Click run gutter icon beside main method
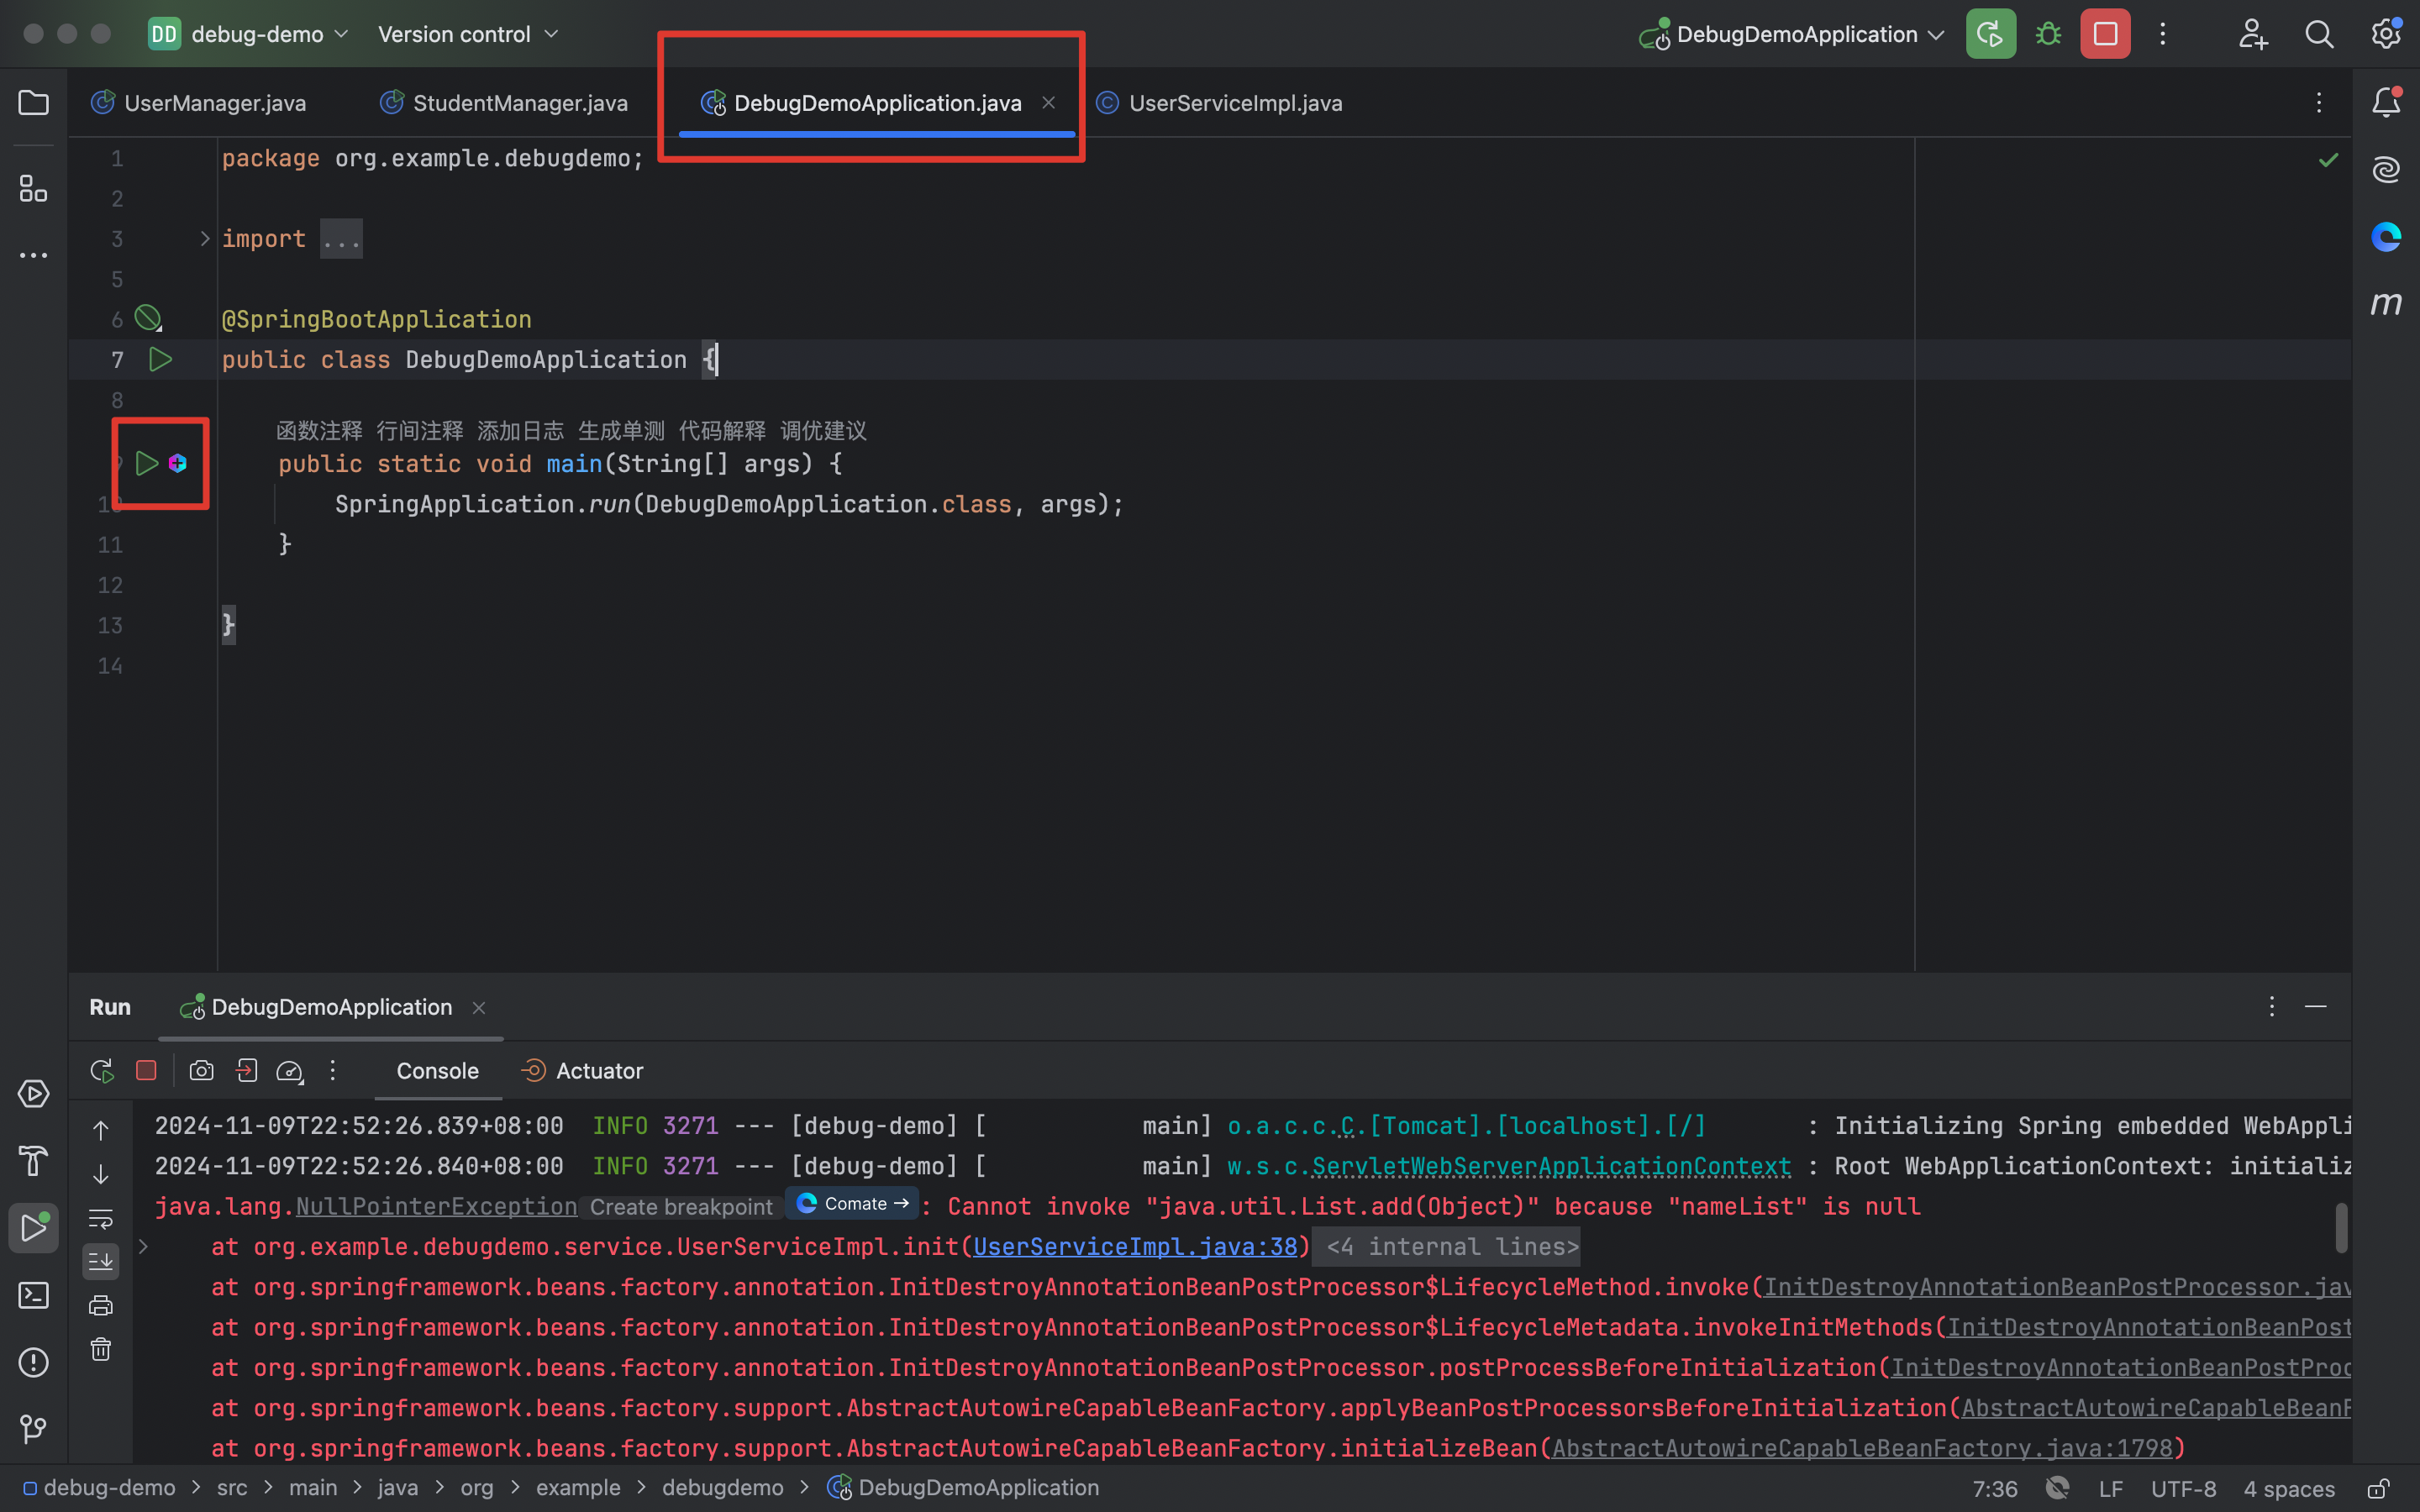Image resolution: width=2420 pixels, height=1512 pixels. 147,463
